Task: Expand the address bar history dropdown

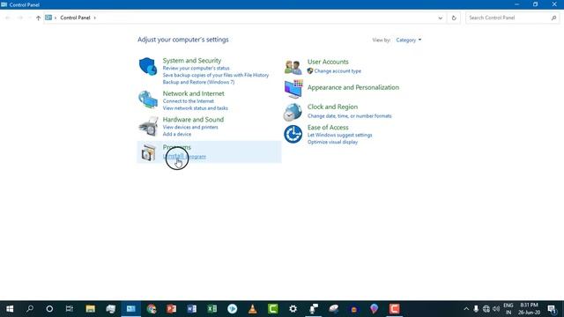Action: (440, 18)
